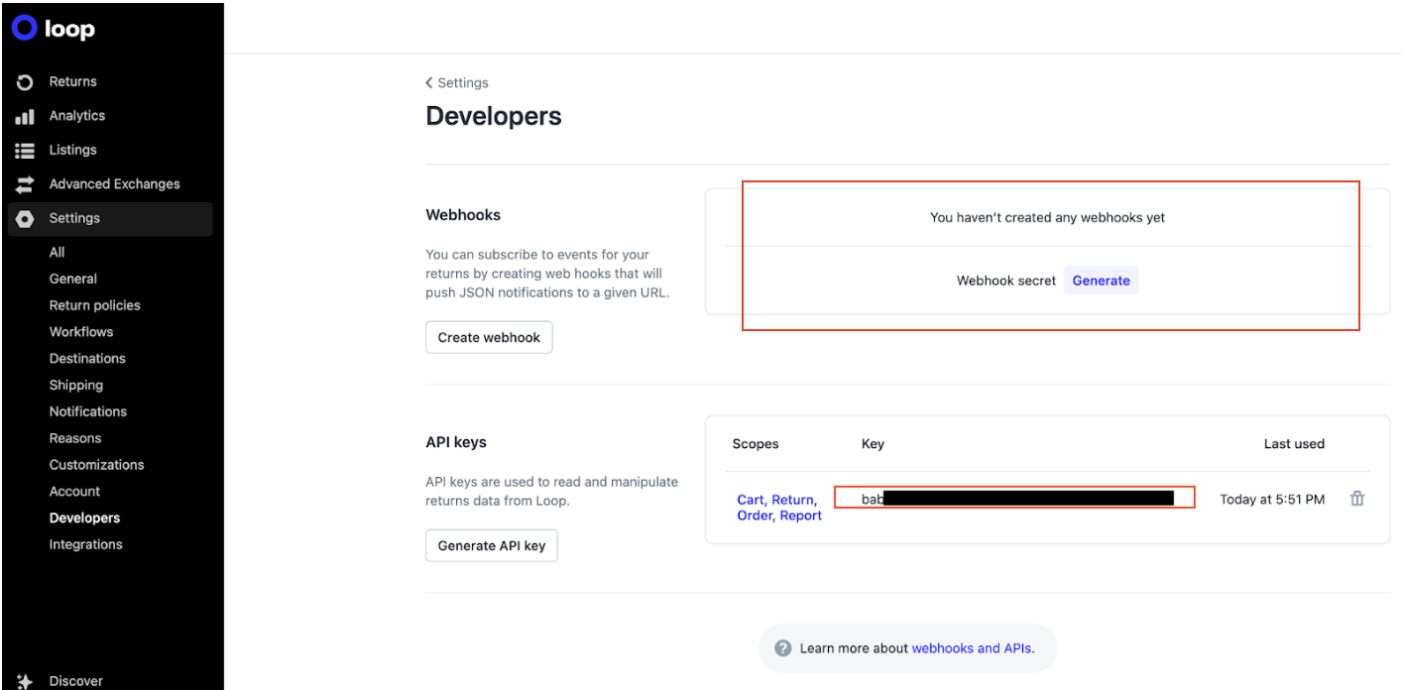This screenshot has width=1404, height=690.
Task: Click the Generate API key button
Action: (x=492, y=545)
